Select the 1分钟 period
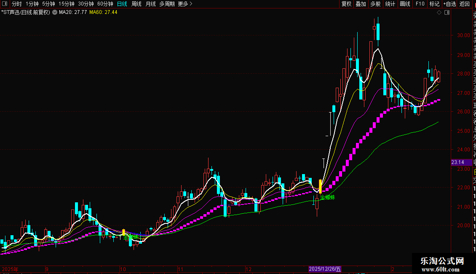 pos(32,4)
